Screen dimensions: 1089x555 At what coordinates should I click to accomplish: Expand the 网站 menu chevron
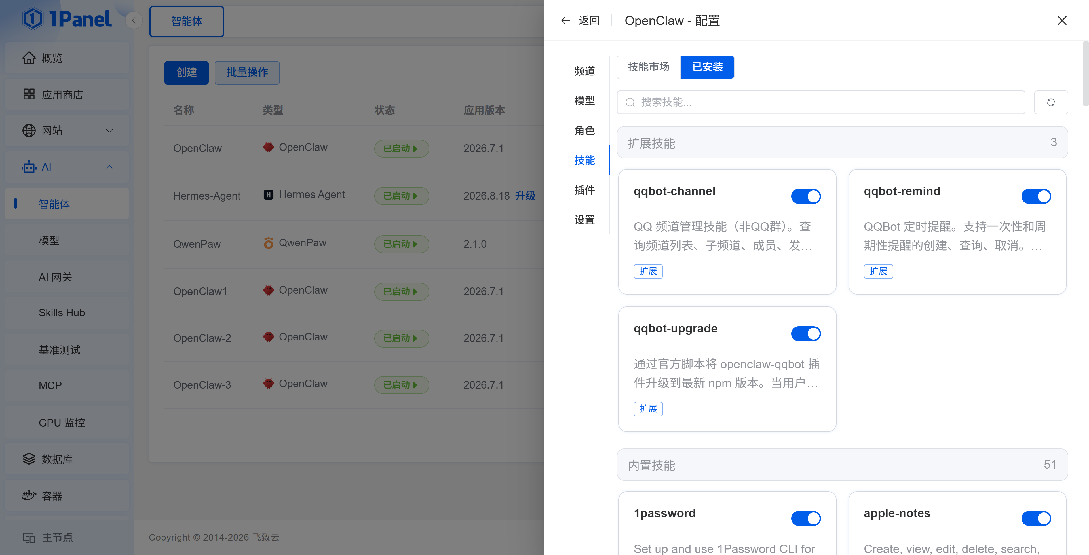pos(109,131)
